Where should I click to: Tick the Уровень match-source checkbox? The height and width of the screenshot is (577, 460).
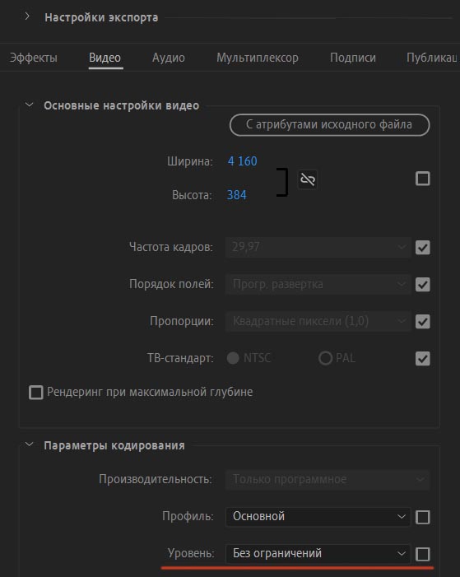422,554
